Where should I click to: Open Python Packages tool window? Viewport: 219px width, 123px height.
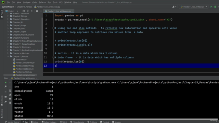click(49, 122)
